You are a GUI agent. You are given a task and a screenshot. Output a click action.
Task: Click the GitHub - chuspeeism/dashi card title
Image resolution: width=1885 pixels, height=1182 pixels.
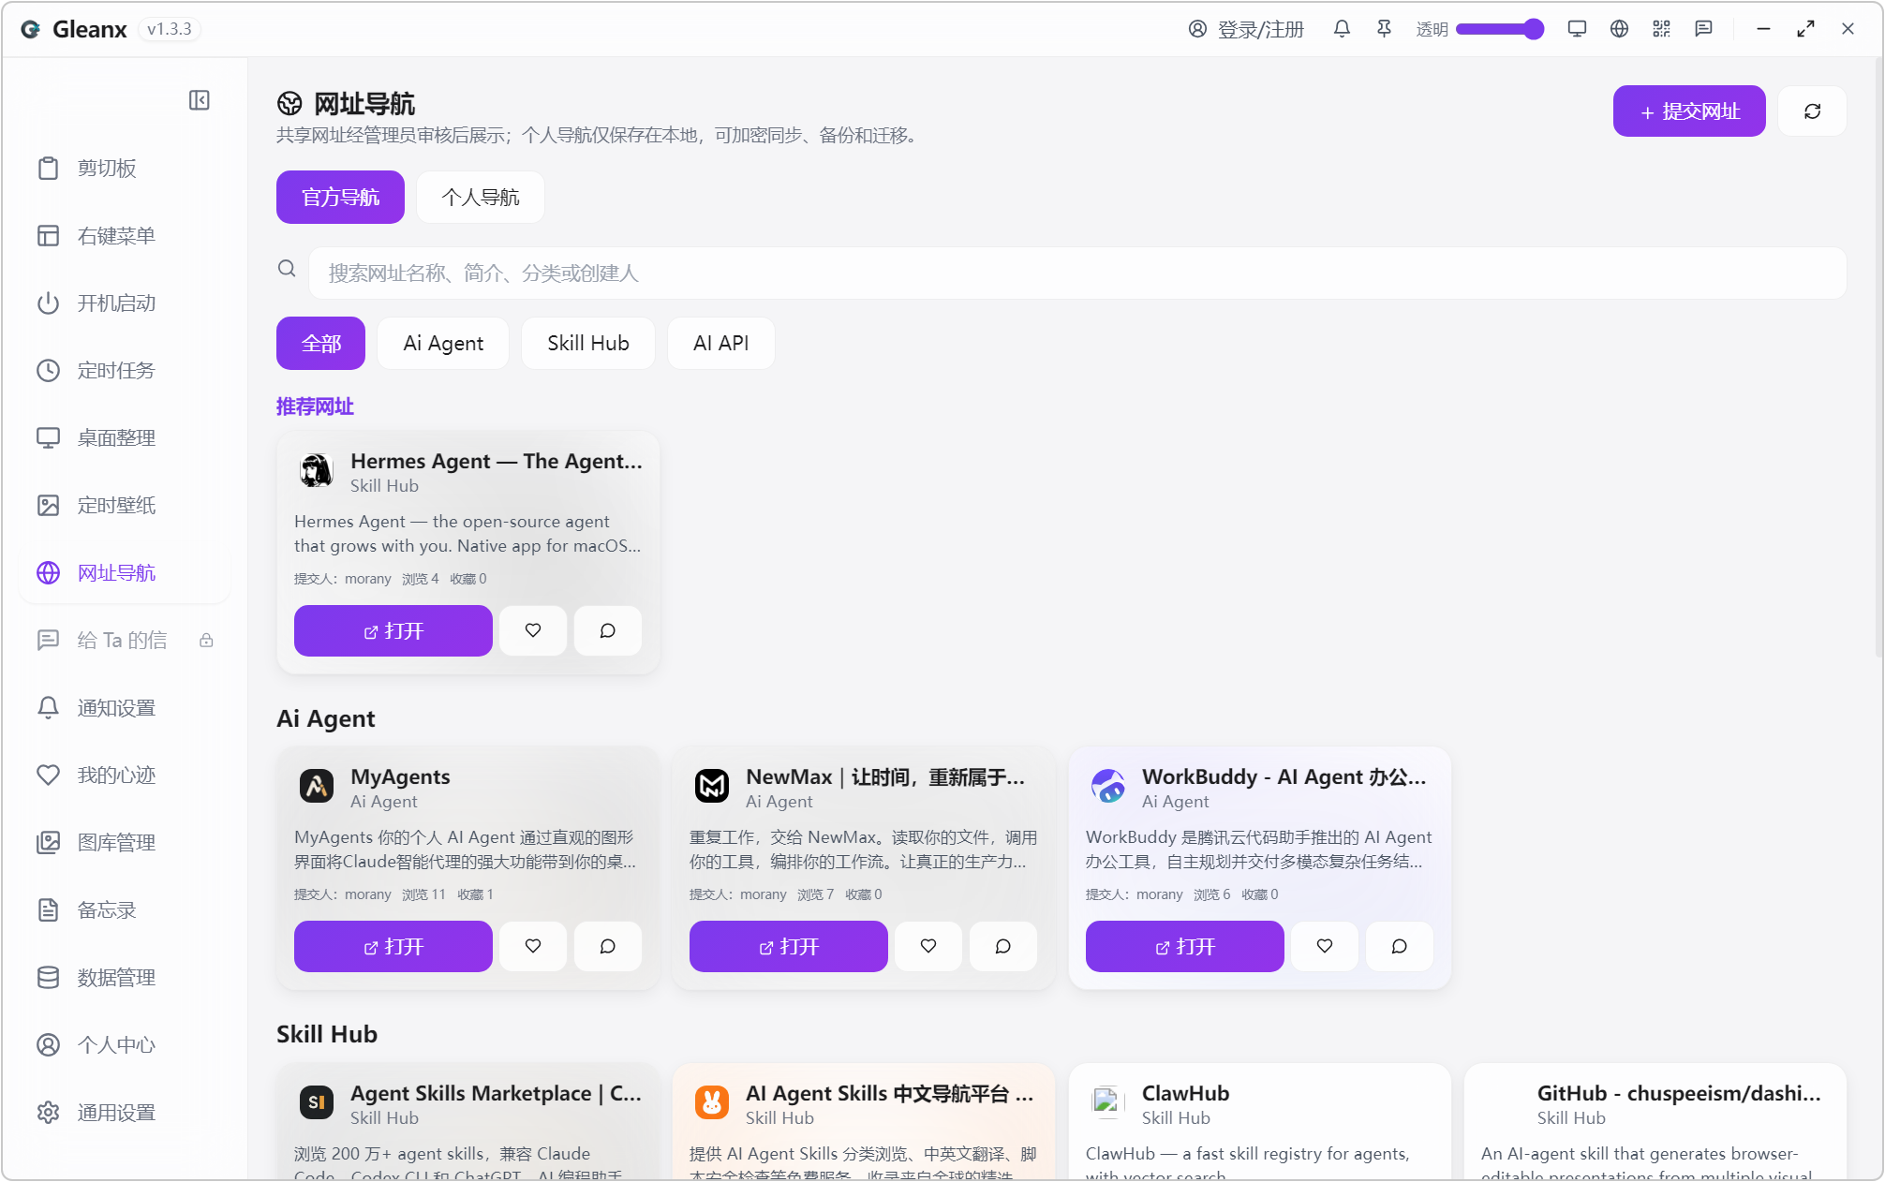click(x=1679, y=1093)
